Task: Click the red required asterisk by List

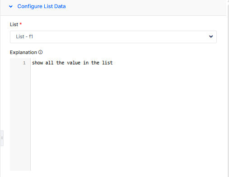Action: (x=21, y=24)
